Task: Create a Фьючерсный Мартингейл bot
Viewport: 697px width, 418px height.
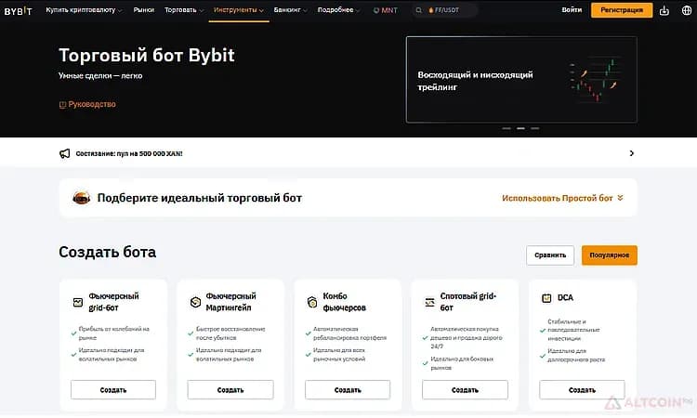Action: click(230, 390)
